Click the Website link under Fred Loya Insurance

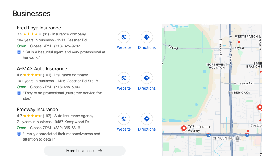(124, 47)
